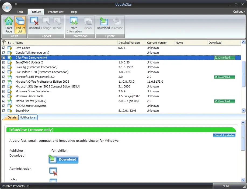Switch to the Product ribbon tab
The width and height of the screenshot is (247, 189).
[36, 12]
